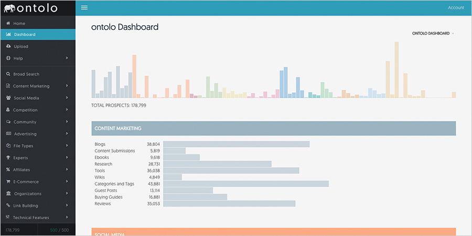Click the 178,799 count in sidebar footer
The width and height of the screenshot is (472, 236).
[13, 230]
